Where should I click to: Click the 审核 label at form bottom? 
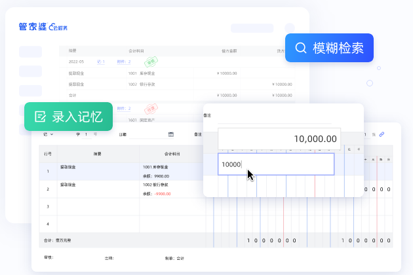[49, 257]
